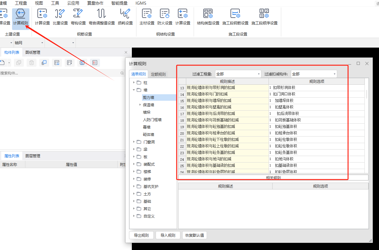
Task: Expand the 装配式 folder
Action: [134, 164]
